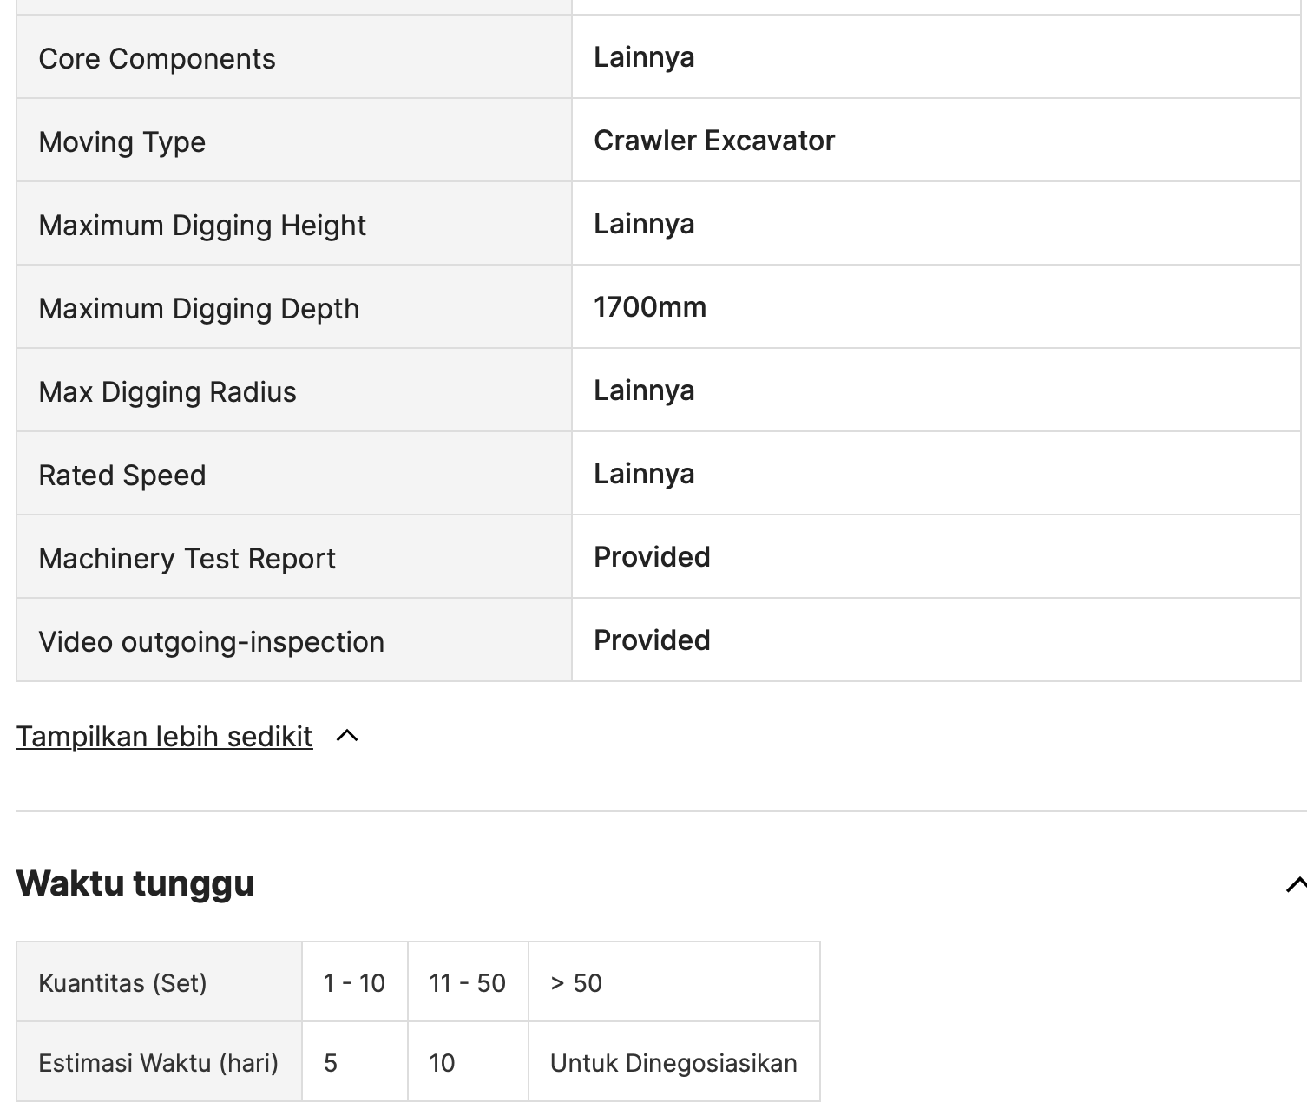Viewport: 1307px width, 1109px height.
Task: Click the Estimasi Waktu (hari) header cell
Action: (x=159, y=1062)
